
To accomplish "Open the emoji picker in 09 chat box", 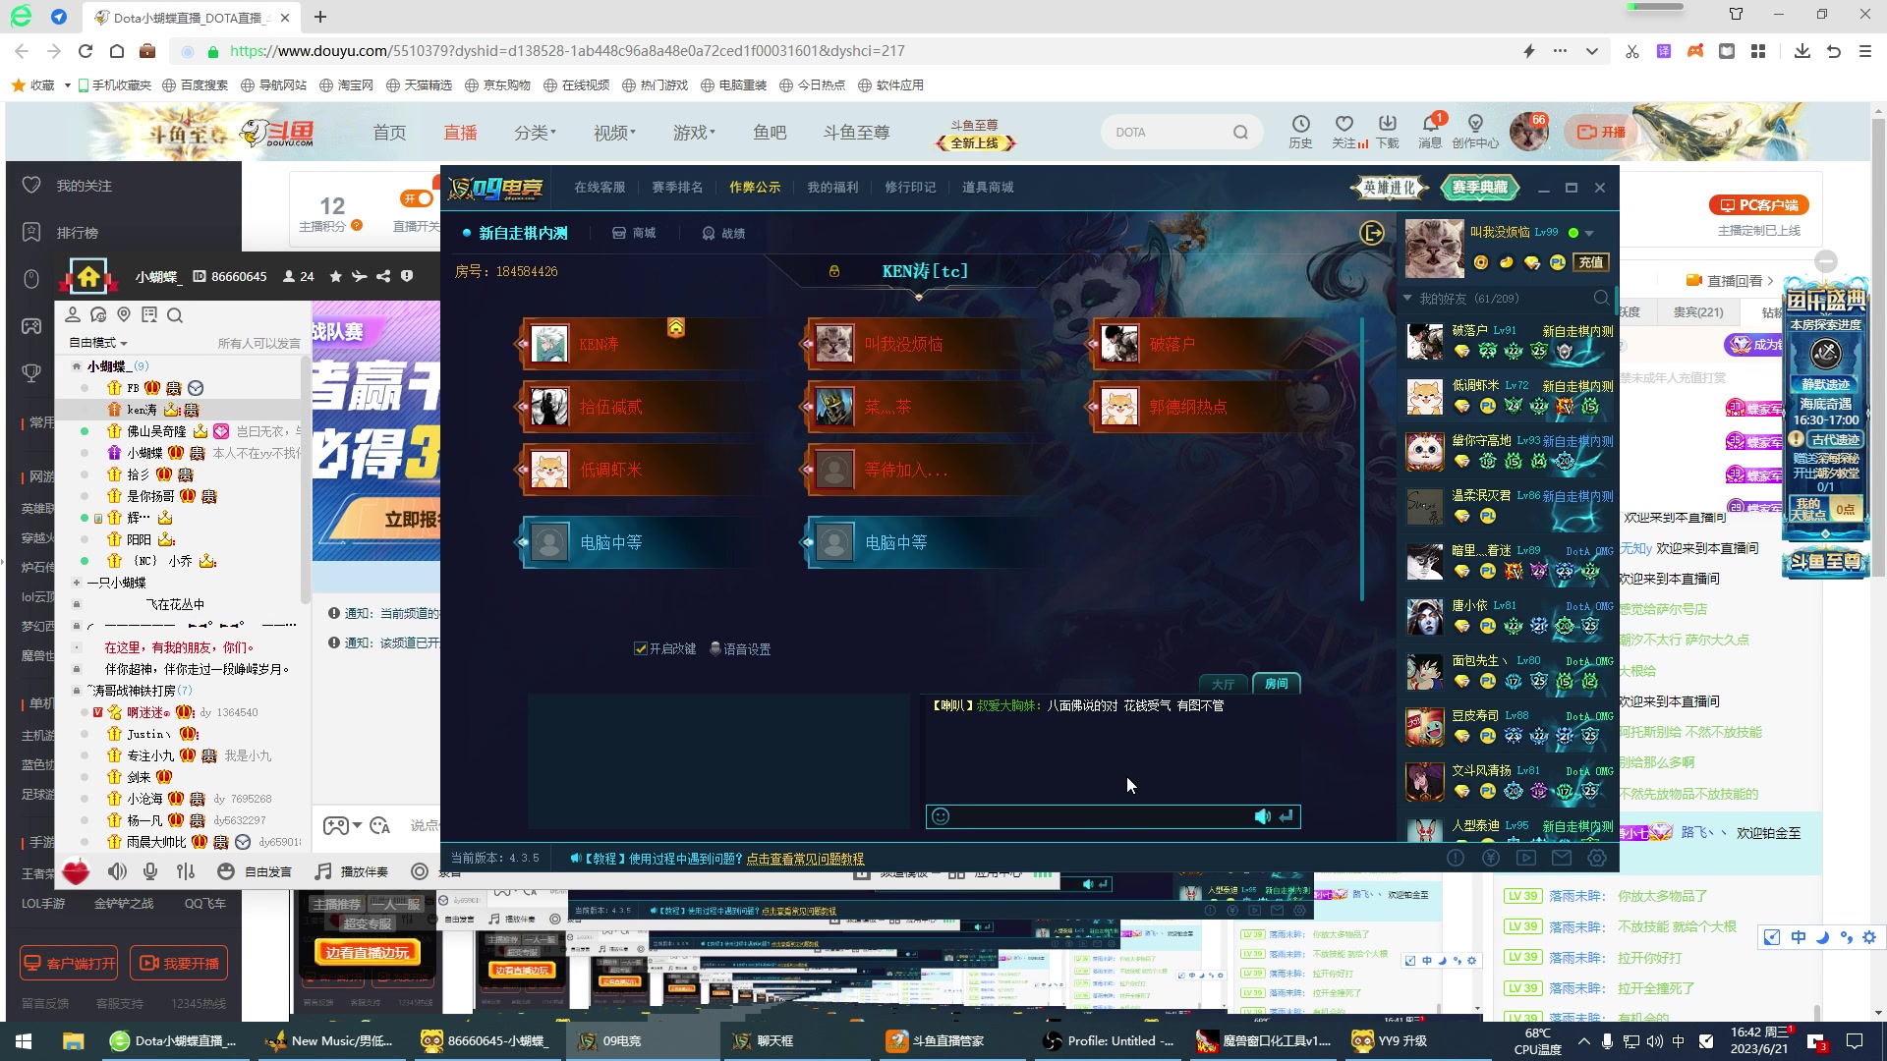I will point(941,816).
